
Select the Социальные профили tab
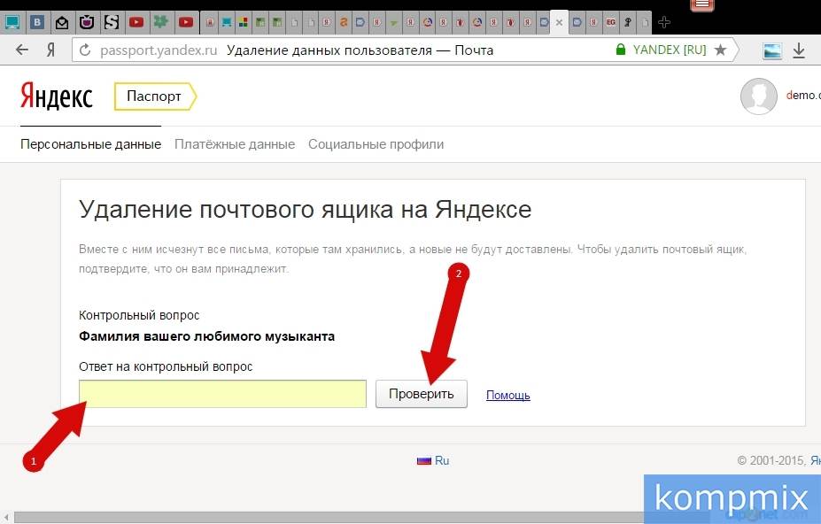click(x=376, y=144)
